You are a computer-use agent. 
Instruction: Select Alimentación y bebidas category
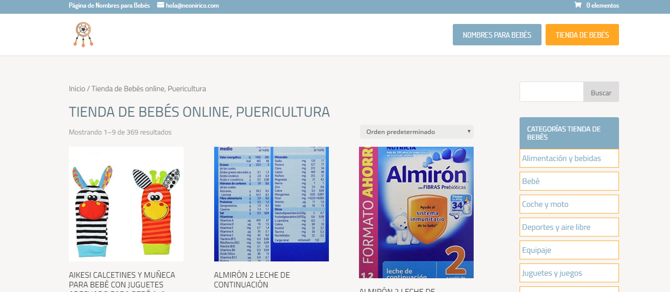569,158
